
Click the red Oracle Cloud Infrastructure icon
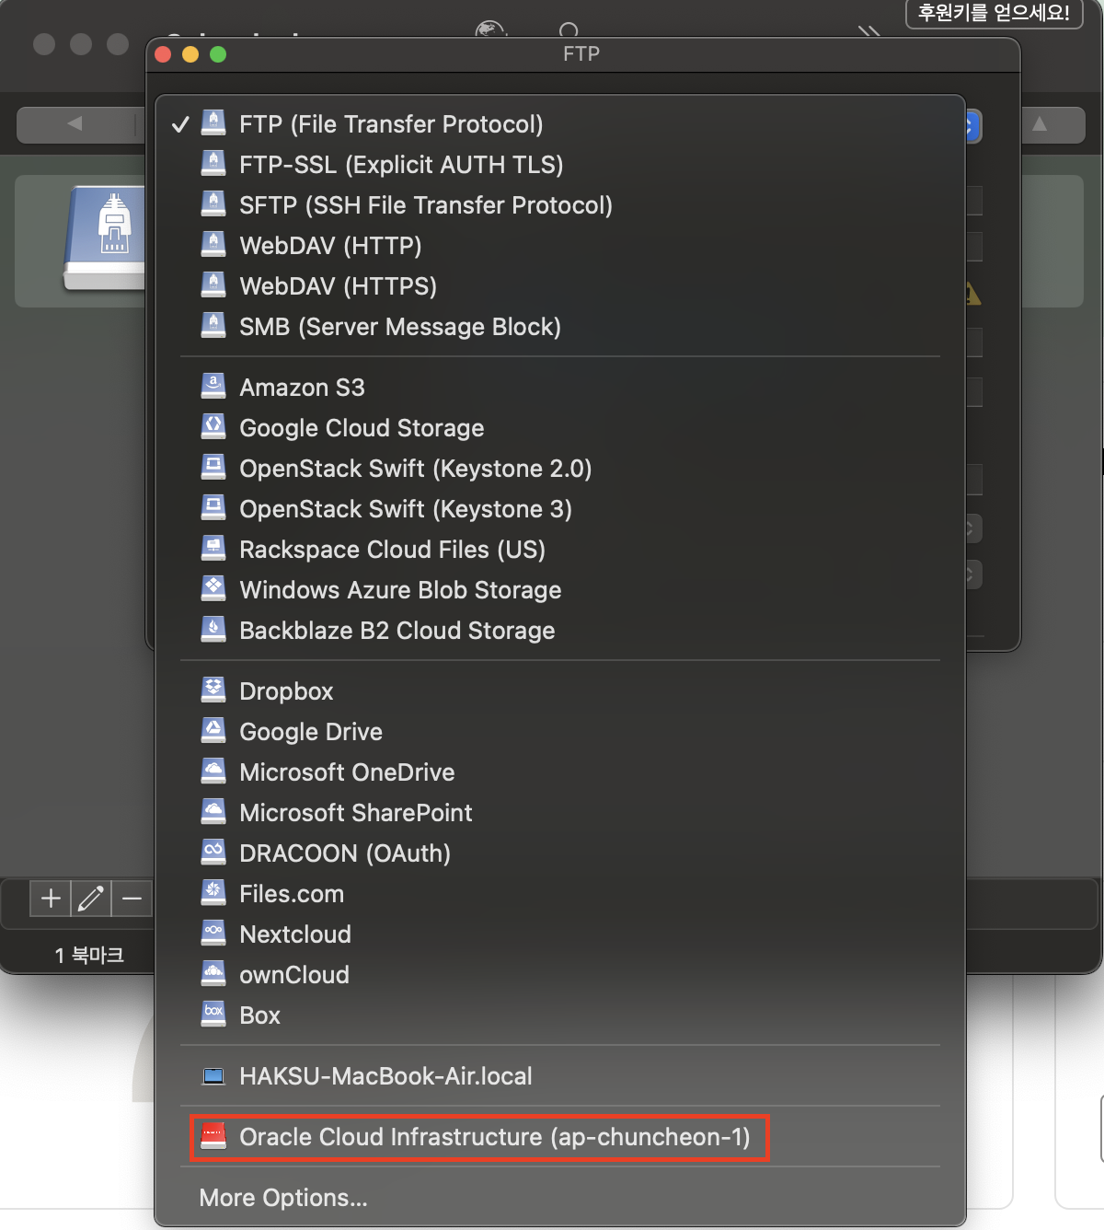click(x=213, y=1136)
